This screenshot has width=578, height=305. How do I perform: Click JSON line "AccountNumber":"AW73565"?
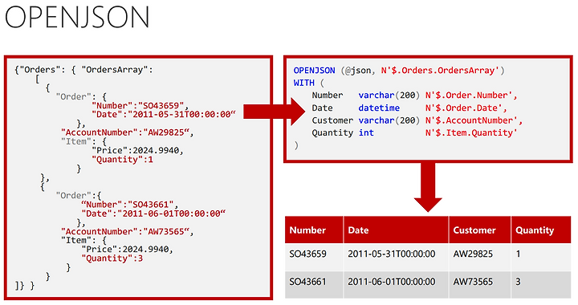click(127, 232)
